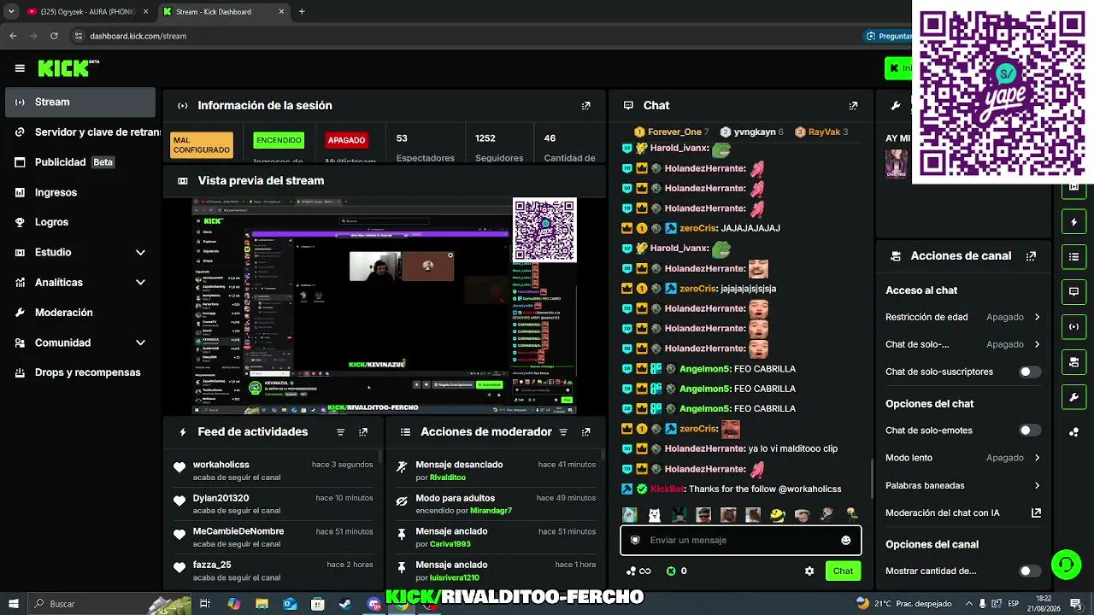Click workaholicss in the activity feed
The image size is (1094, 615).
click(221, 465)
